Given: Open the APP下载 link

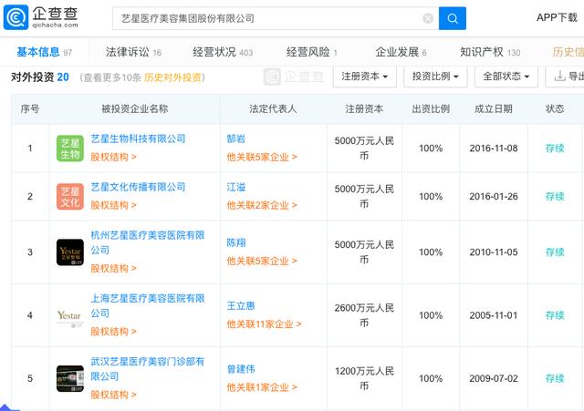Looking at the screenshot, I should coord(557,17).
